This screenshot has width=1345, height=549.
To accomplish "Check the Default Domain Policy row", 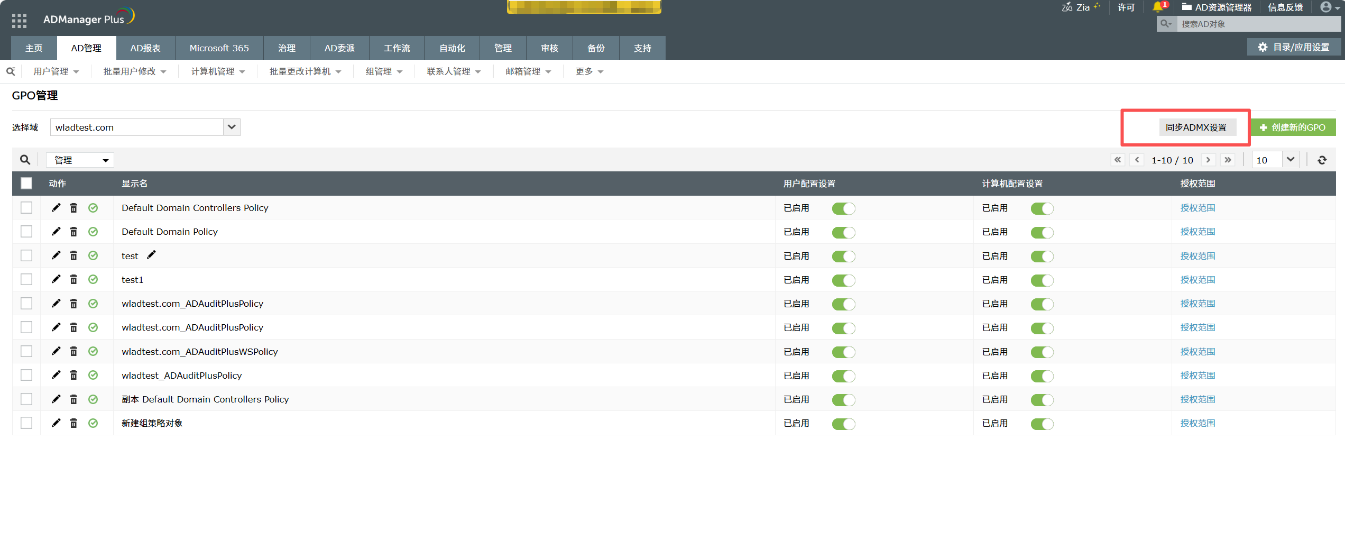I will tap(26, 231).
